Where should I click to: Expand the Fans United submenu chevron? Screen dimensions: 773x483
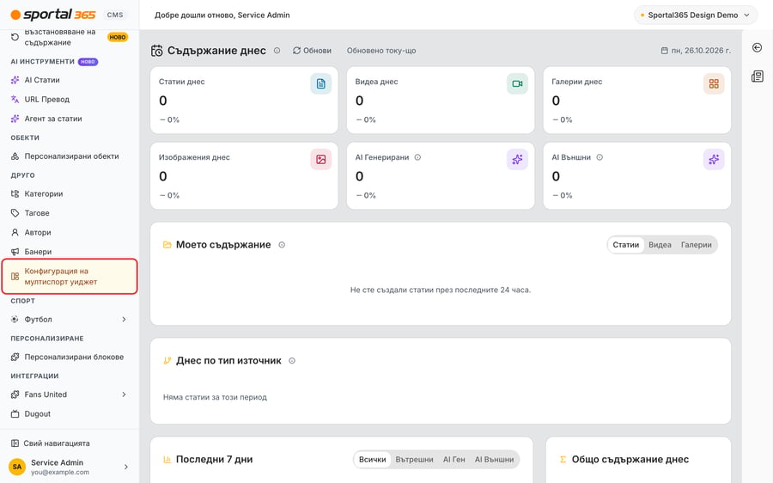tap(125, 394)
